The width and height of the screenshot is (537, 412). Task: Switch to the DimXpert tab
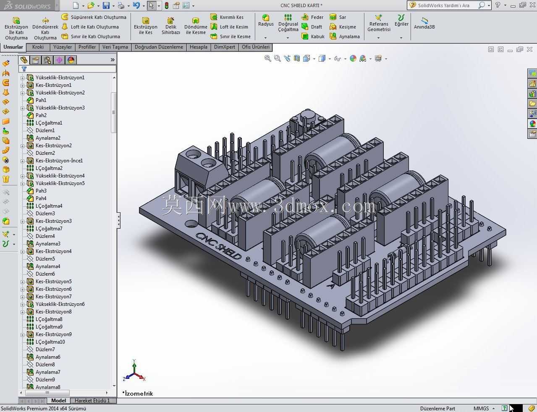coord(225,47)
